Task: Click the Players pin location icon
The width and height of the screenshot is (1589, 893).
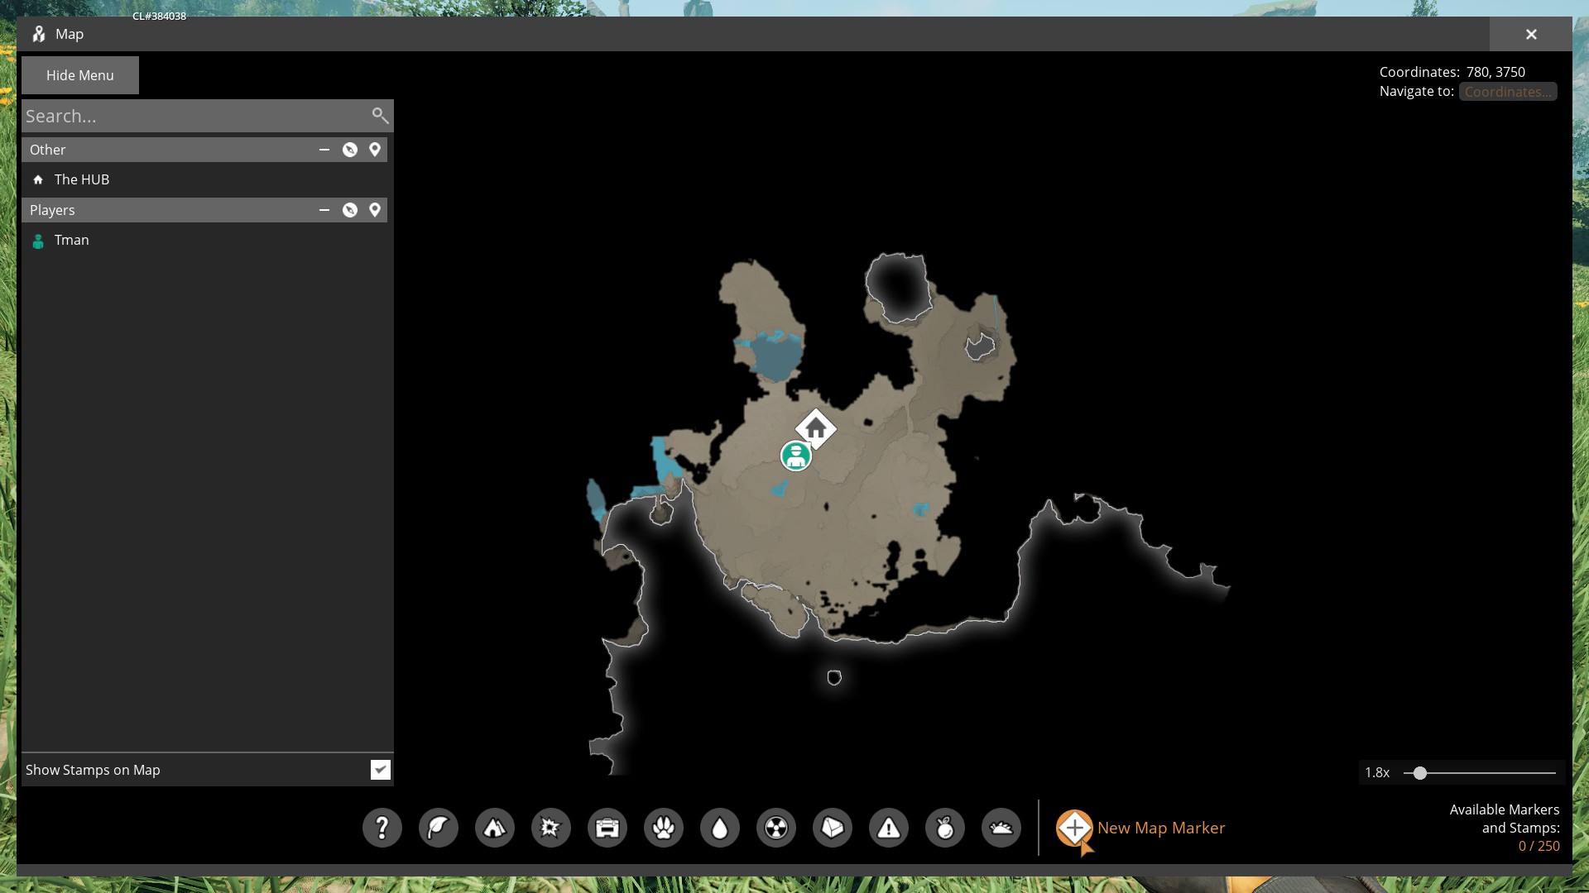Action: pos(375,210)
